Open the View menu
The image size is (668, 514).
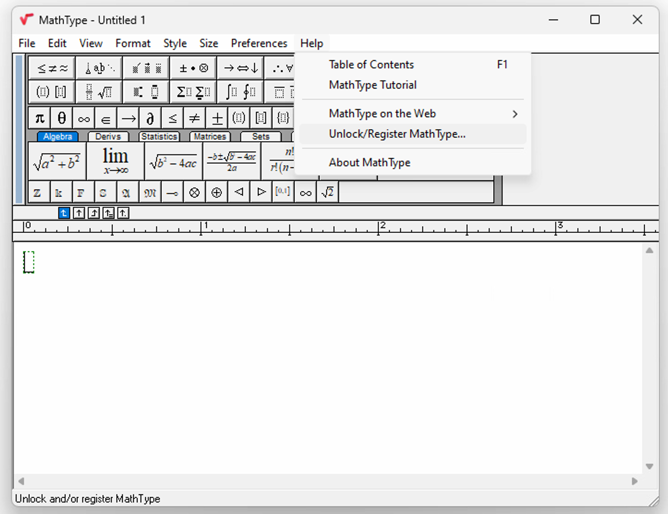91,43
